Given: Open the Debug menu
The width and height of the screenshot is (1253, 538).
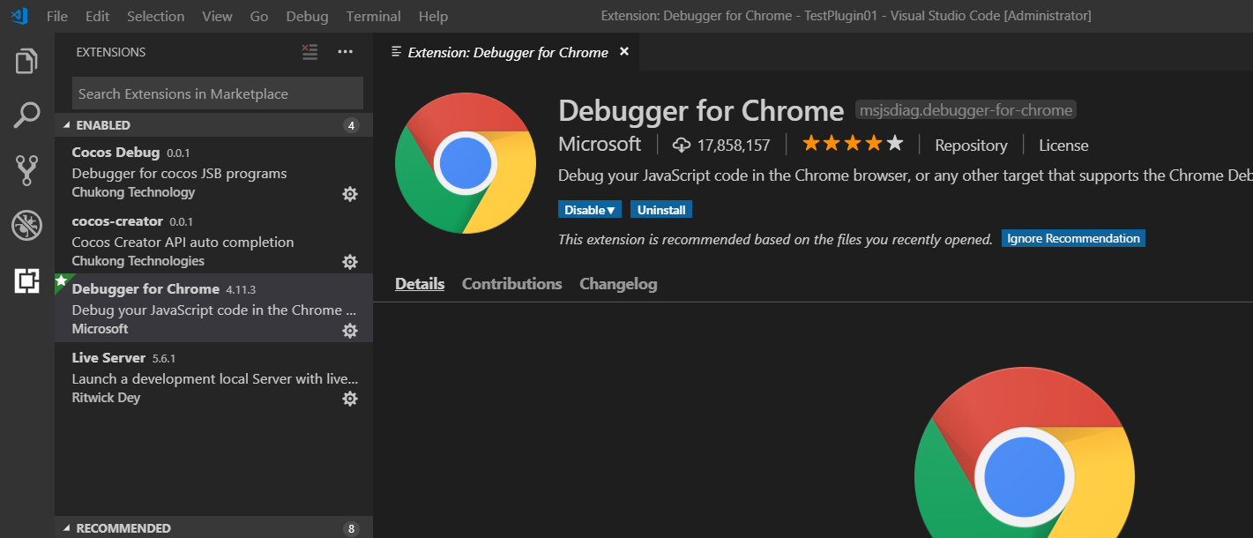Looking at the screenshot, I should pos(307,16).
